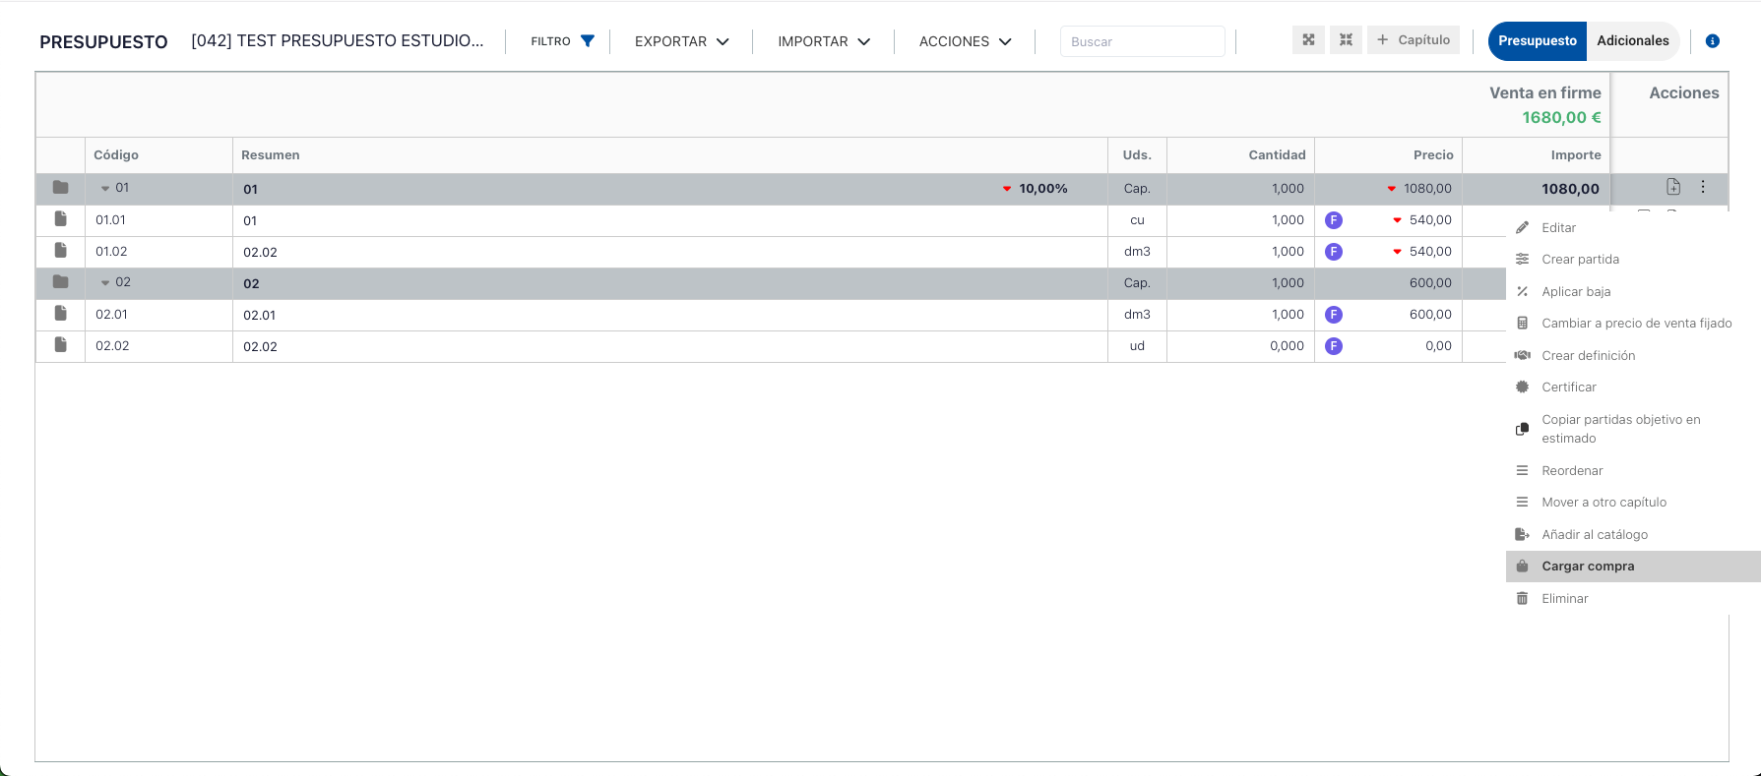
Task: Select Cargar compra from context menu
Action: tap(1587, 567)
